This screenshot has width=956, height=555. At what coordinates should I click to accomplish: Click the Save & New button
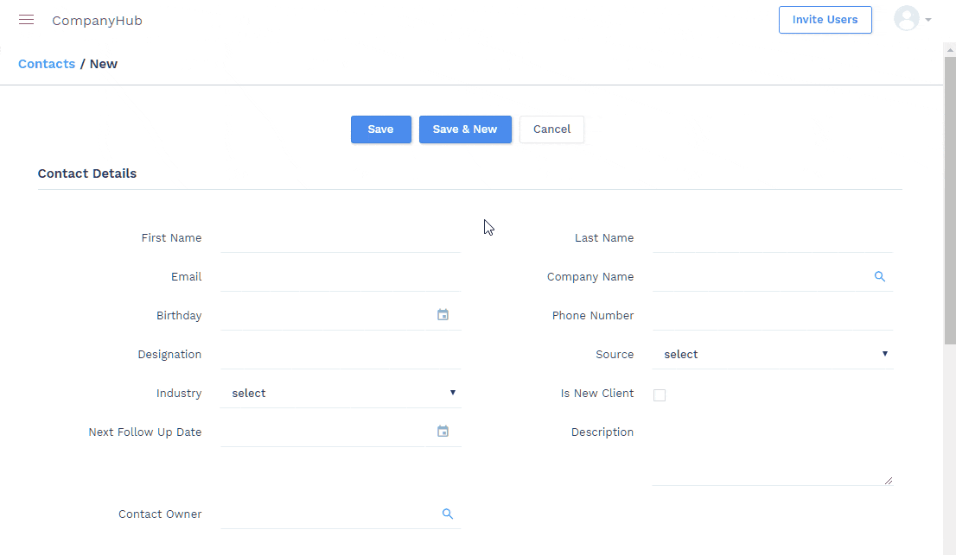click(465, 129)
